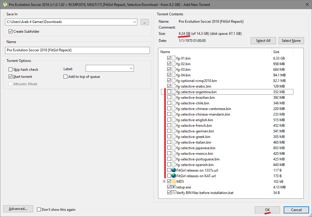
Task: Check the fg-selective-chinese-mandarin.bin checkbox
Action: [x=169, y=114]
